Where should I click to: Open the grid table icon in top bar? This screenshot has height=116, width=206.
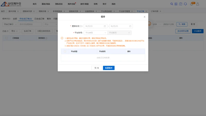(x=176, y=4)
